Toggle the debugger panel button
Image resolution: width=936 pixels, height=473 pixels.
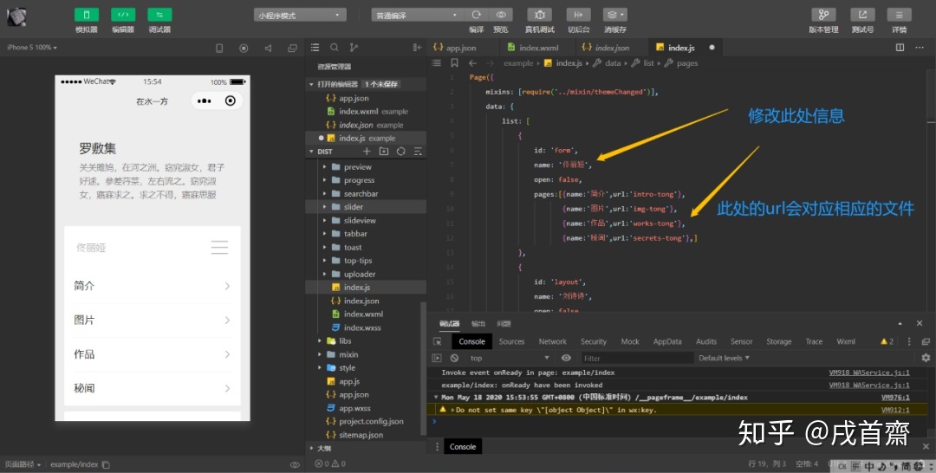click(159, 15)
